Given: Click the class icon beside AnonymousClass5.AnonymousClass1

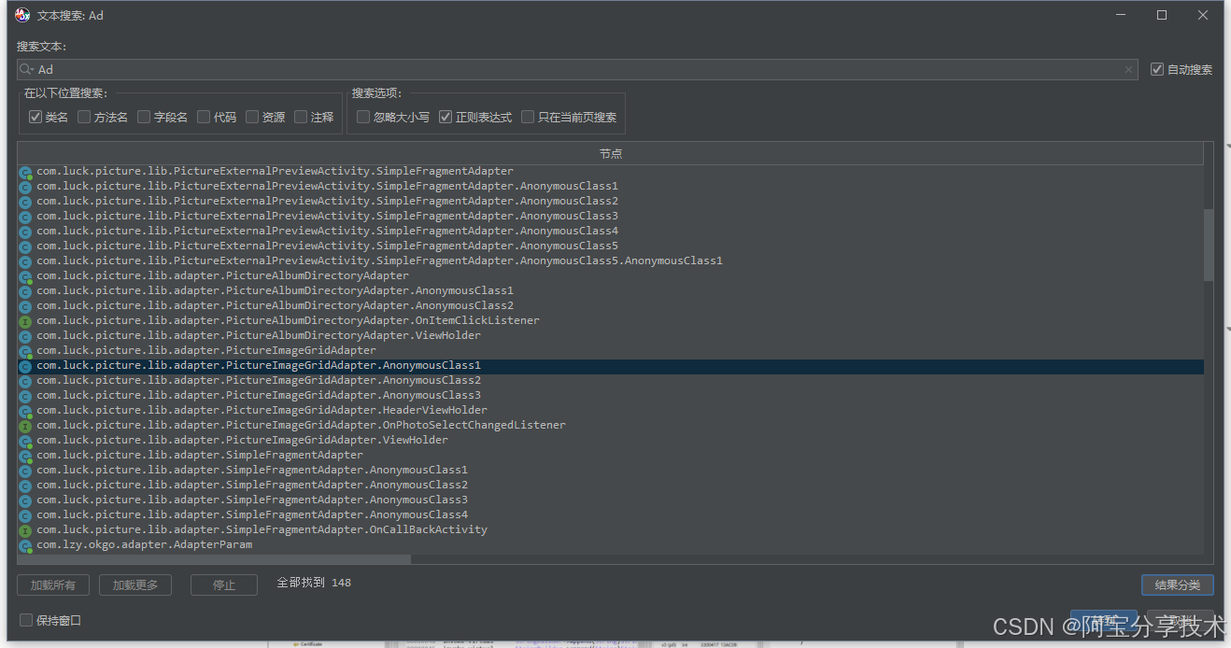Looking at the screenshot, I should tap(26, 261).
